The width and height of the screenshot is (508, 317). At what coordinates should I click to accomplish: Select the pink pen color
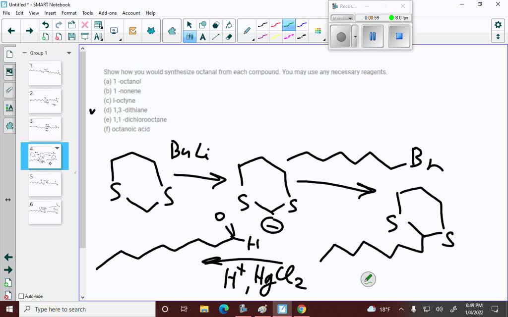pos(289,36)
